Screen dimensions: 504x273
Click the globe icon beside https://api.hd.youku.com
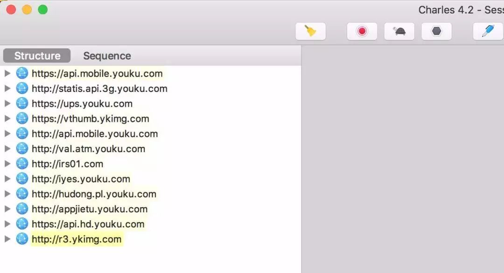[22, 224]
